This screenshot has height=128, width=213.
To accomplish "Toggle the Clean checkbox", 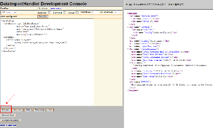I will [x=77, y=12].
